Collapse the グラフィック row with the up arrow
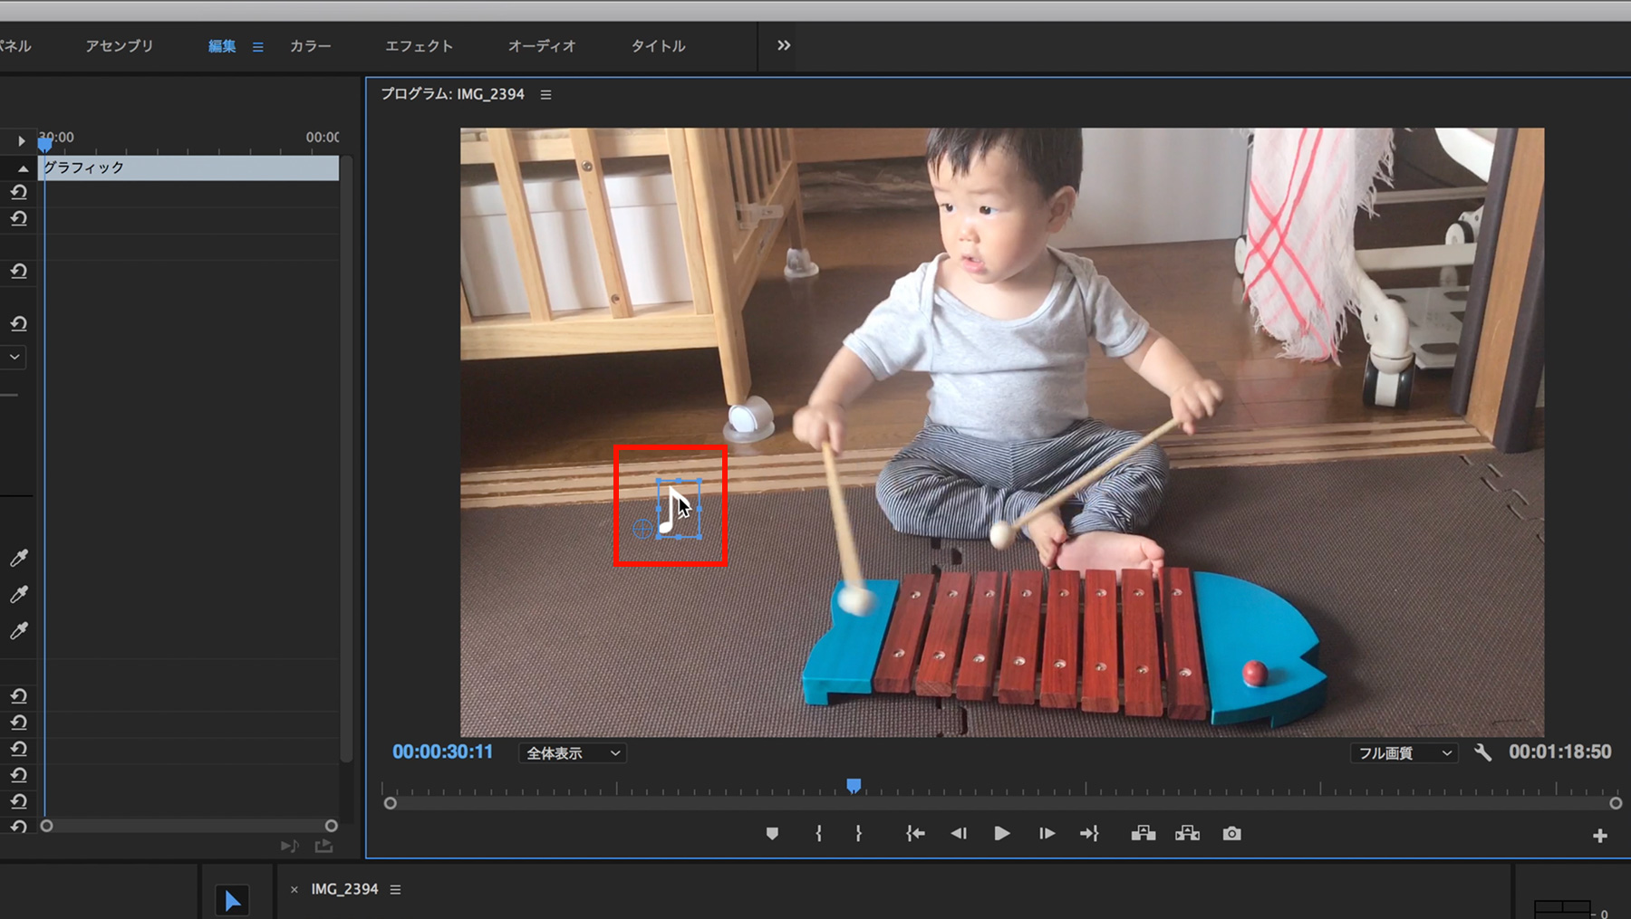Image resolution: width=1631 pixels, height=919 pixels. [x=23, y=168]
